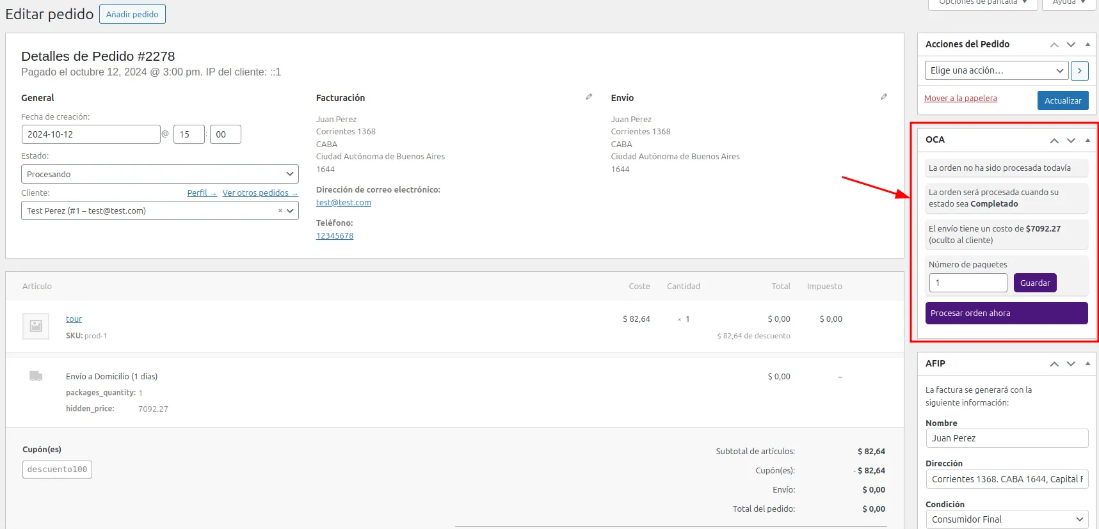Edit billing address with pencil icon
This screenshot has width=1099, height=529.
coord(589,97)
